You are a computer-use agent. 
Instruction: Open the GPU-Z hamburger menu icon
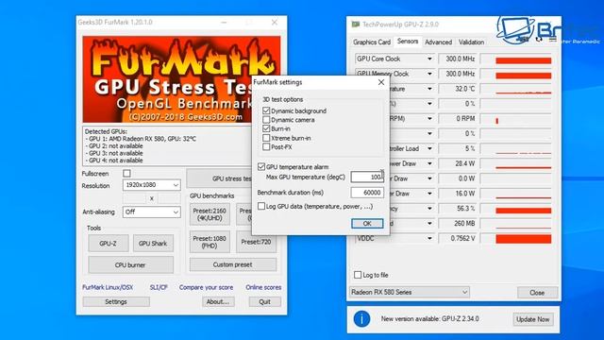click(552, 40)
